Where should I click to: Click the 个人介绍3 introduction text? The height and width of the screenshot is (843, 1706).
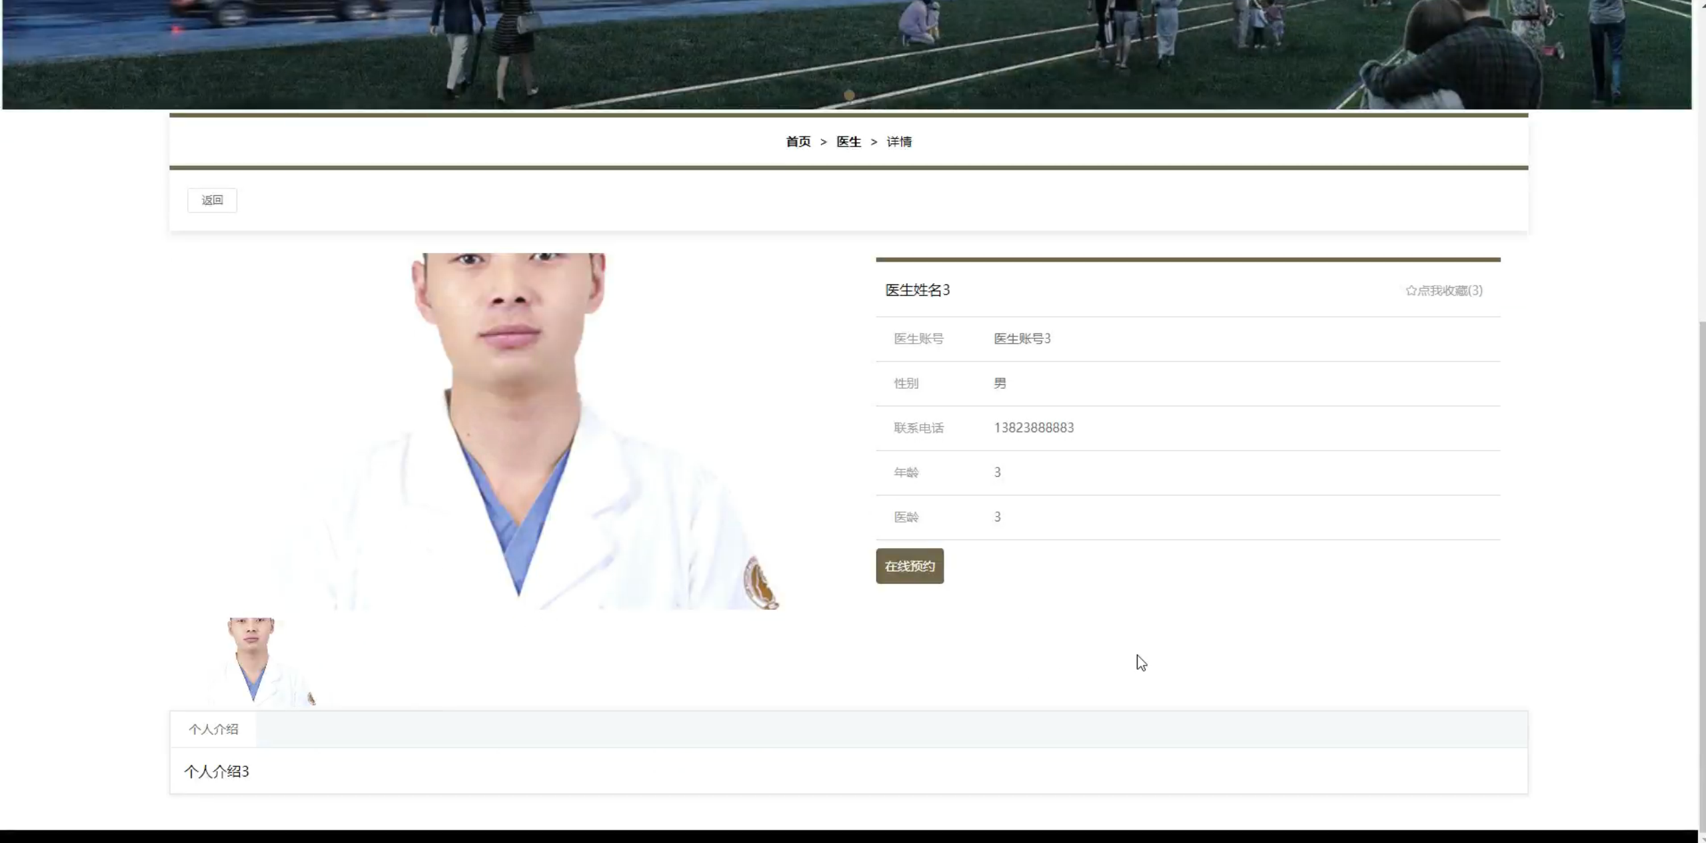click(x=216, y=771)
